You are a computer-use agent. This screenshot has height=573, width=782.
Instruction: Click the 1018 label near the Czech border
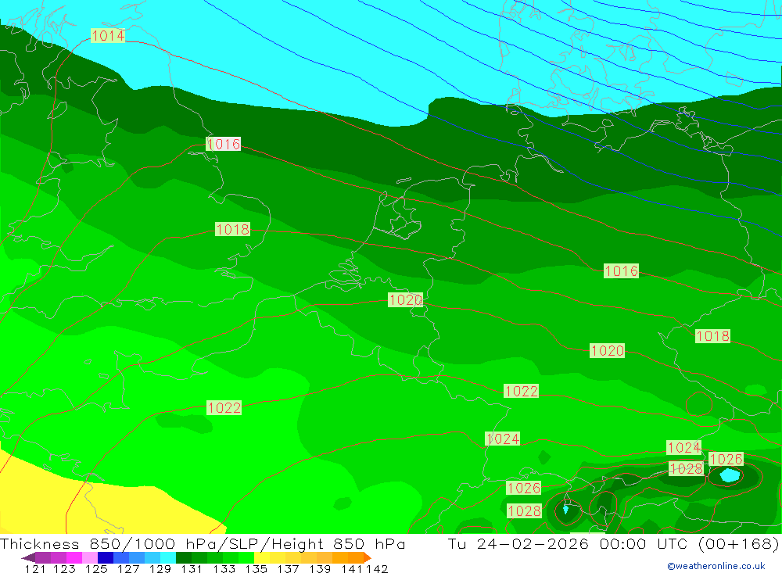(712, 336)
